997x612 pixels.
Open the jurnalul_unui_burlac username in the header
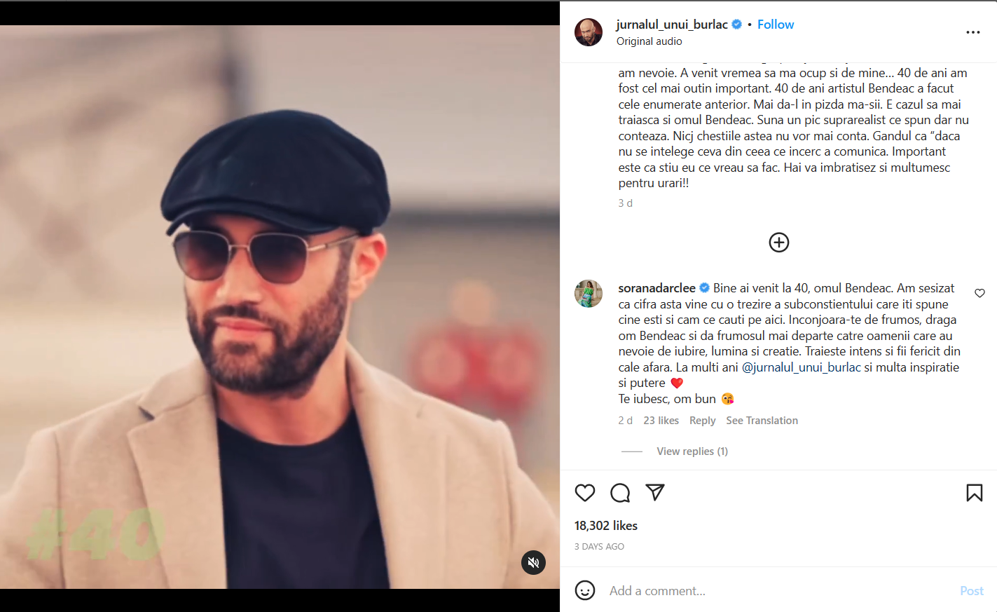click(x=672, y=25)
